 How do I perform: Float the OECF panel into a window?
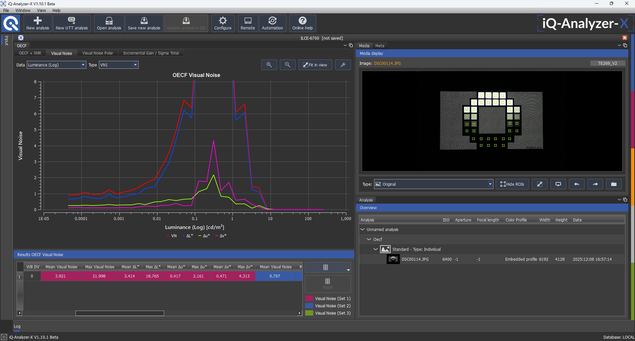click(351, 46)
